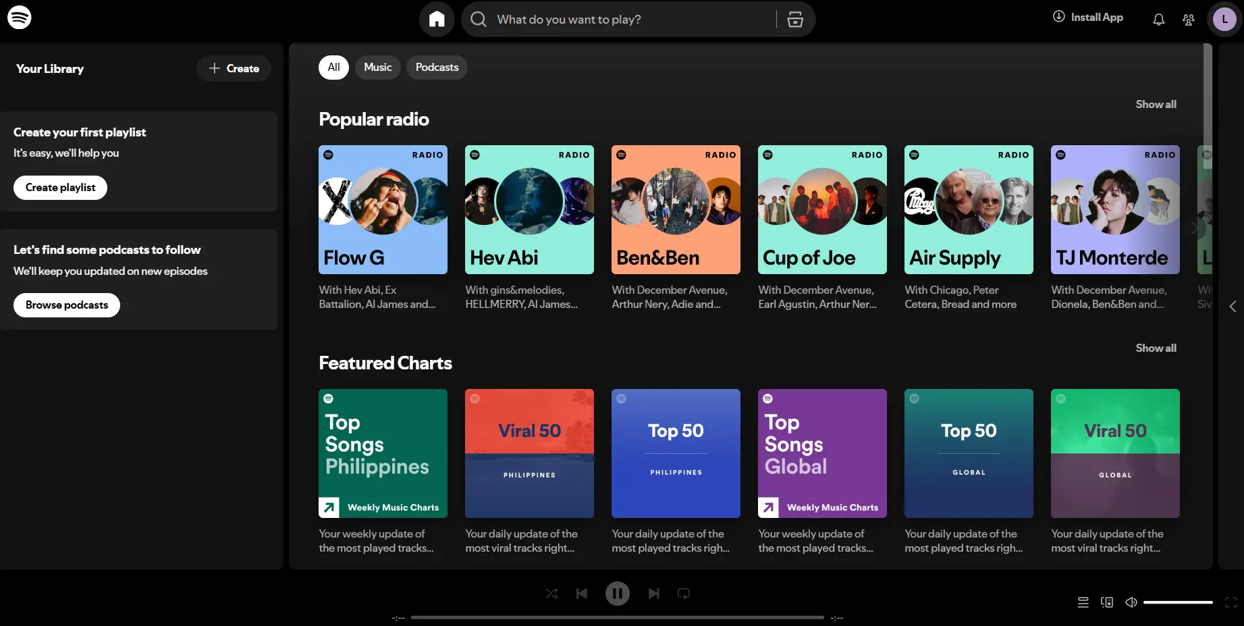Click Browse podcasts button
Image resolution: width=1244 pixels, height=626 pixels.
[x=67, y=305]
